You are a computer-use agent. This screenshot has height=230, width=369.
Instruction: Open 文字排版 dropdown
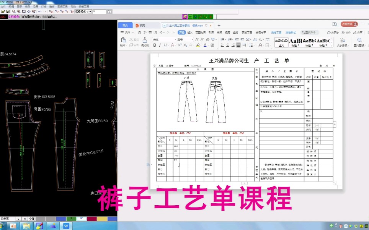coord(343,42)
